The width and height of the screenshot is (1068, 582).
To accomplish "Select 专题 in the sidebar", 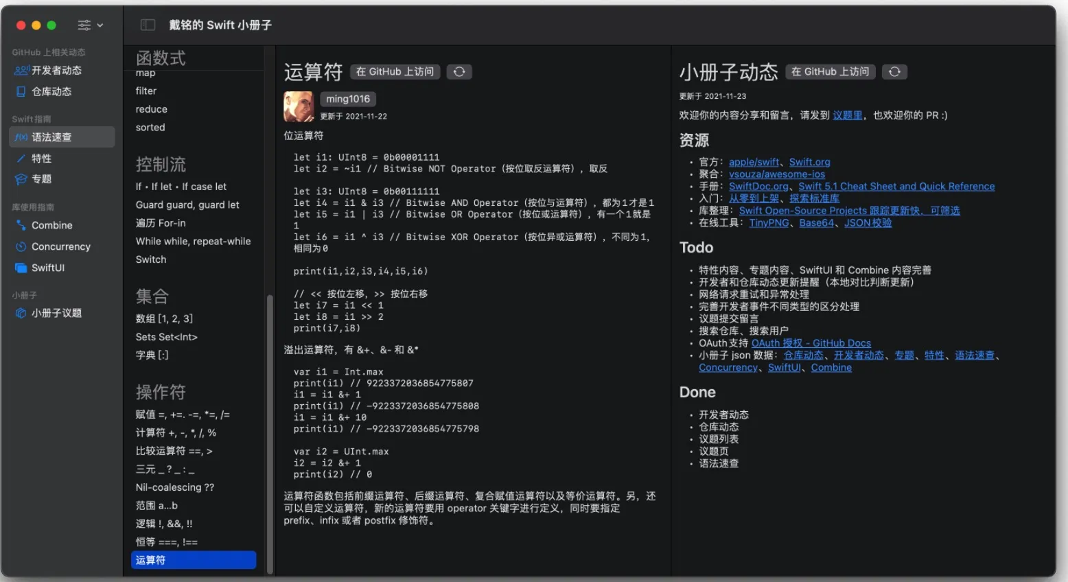I will (x=41, y=179).
